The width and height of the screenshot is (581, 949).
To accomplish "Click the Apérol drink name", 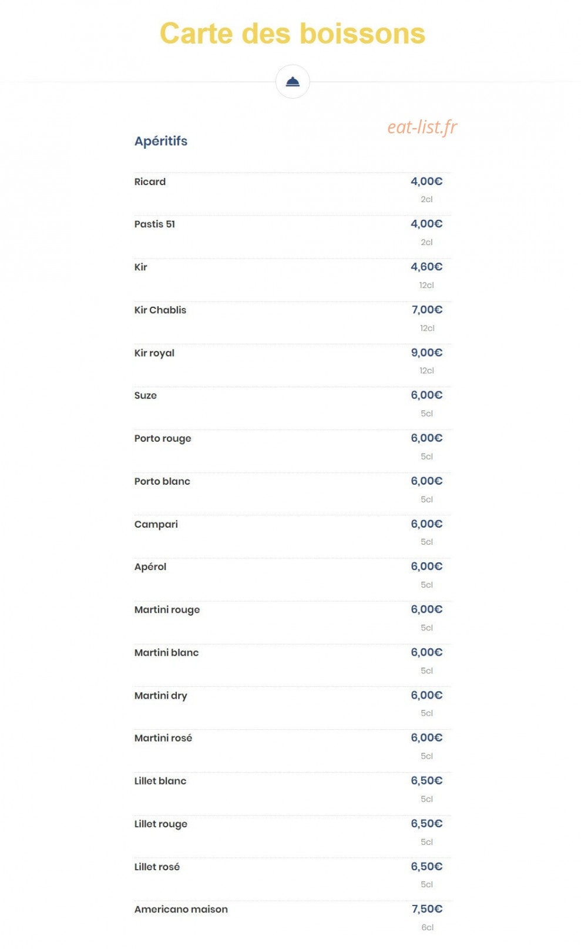I will (150, 567).
